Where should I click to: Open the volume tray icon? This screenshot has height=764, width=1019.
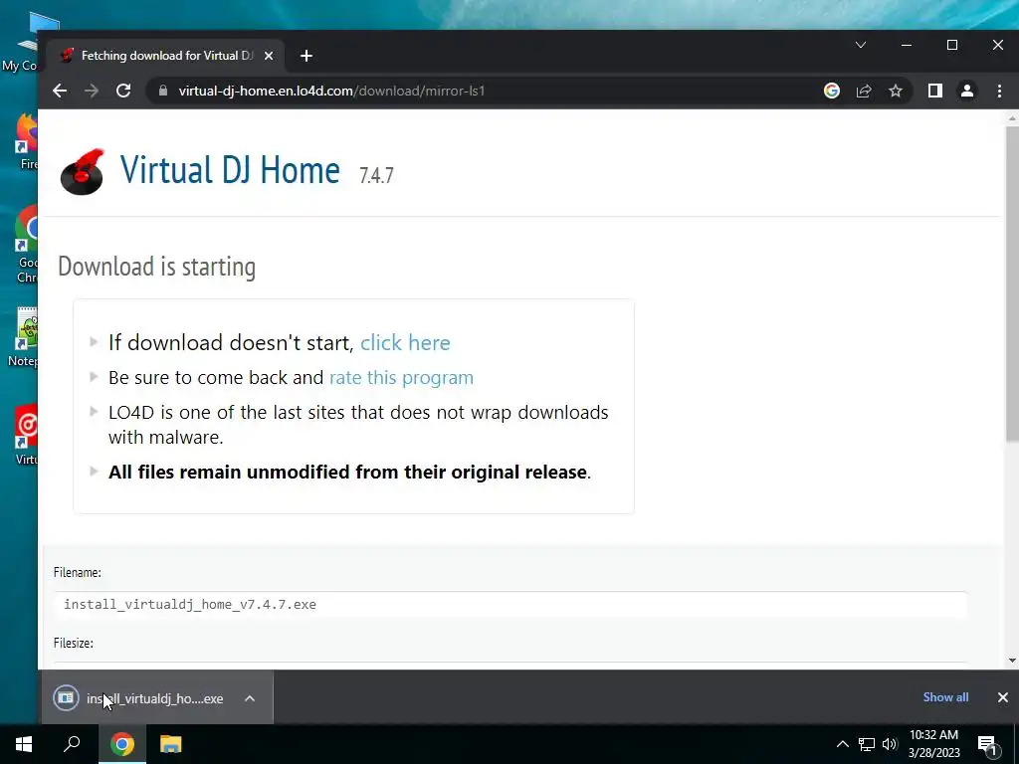pos(890,744)
